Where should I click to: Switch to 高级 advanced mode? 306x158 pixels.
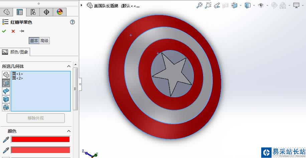coord(44,40)
